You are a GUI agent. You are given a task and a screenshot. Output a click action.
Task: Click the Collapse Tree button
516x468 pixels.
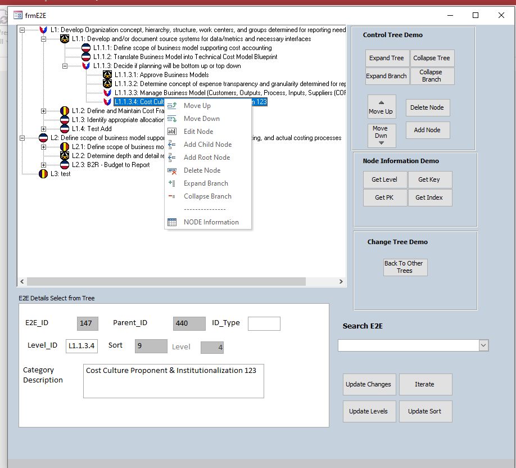(432, 58)
